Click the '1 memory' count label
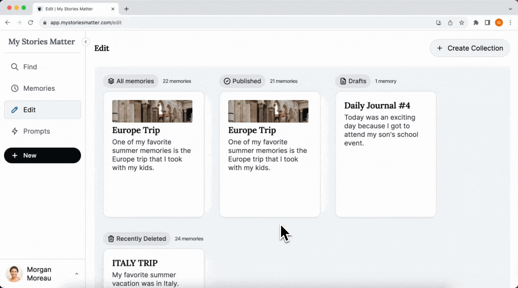 386,81
